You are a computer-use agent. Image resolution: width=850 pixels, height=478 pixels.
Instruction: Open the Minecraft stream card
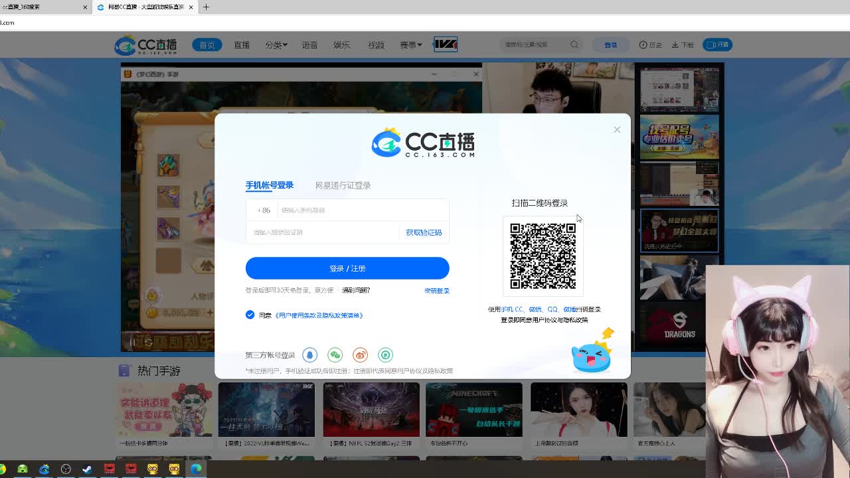[474, 410]
